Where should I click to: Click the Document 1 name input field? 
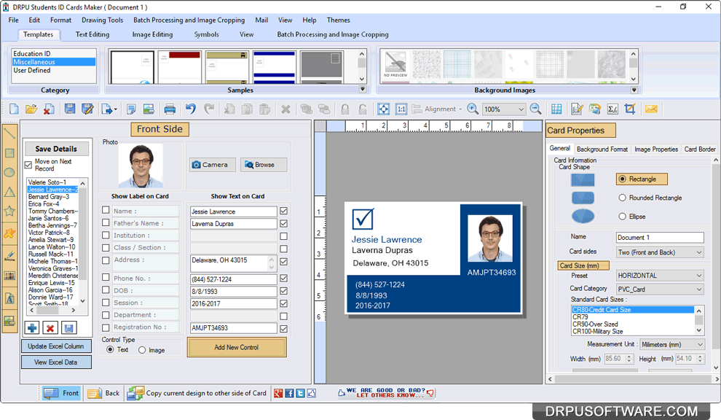pyautogui.click(x=660, y=238)
